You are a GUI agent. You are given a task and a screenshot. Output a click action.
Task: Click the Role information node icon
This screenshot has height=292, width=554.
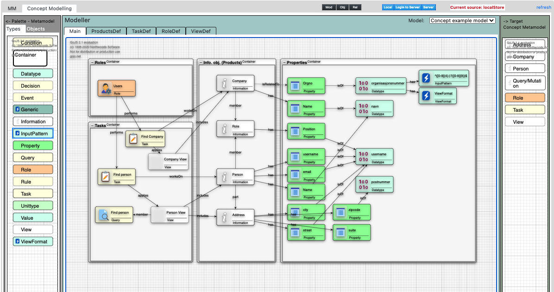(x=224, y=129)
